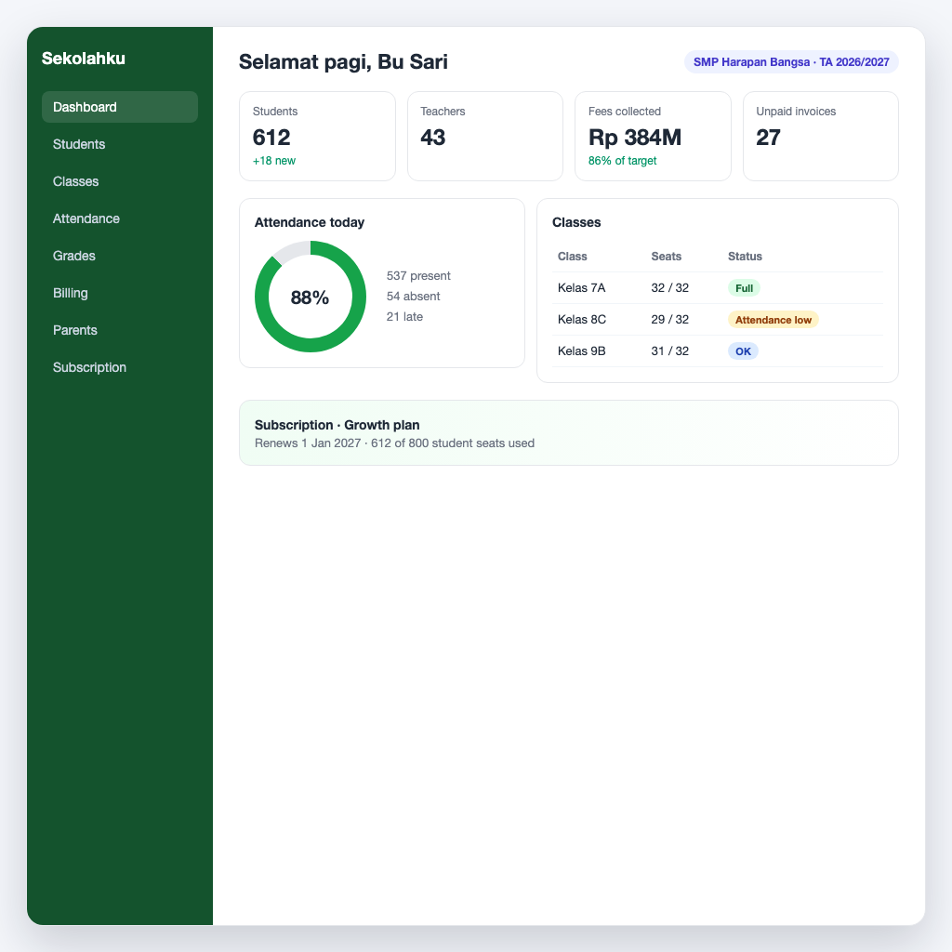Image resolution: width=952 pixels, height=952 pixels.
Task: Click the Sekolahku logo text
Action: tap(83, 59)
